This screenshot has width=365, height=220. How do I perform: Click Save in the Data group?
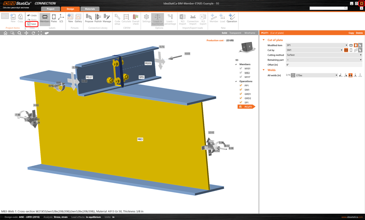[32, 24]
